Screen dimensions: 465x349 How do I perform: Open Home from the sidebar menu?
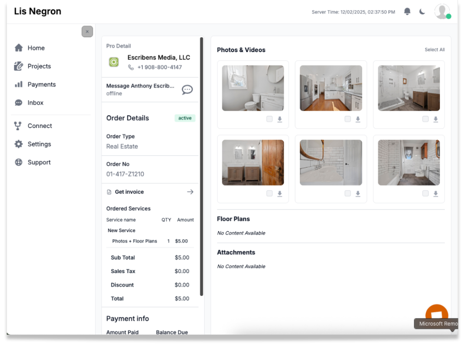37,47
